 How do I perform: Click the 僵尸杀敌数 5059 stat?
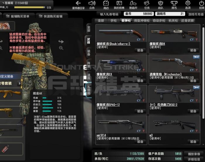pyautogui.click(x=165, y=154)
